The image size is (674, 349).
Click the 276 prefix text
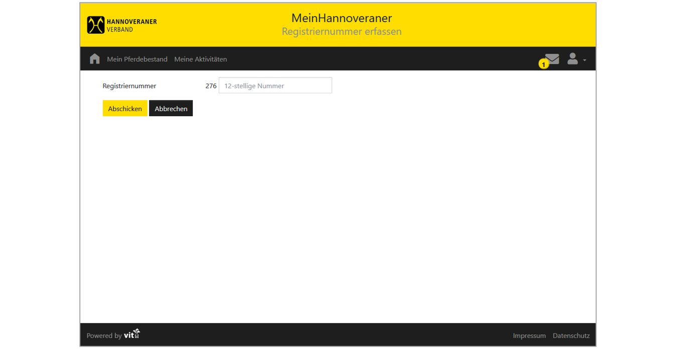coord(211,86)
